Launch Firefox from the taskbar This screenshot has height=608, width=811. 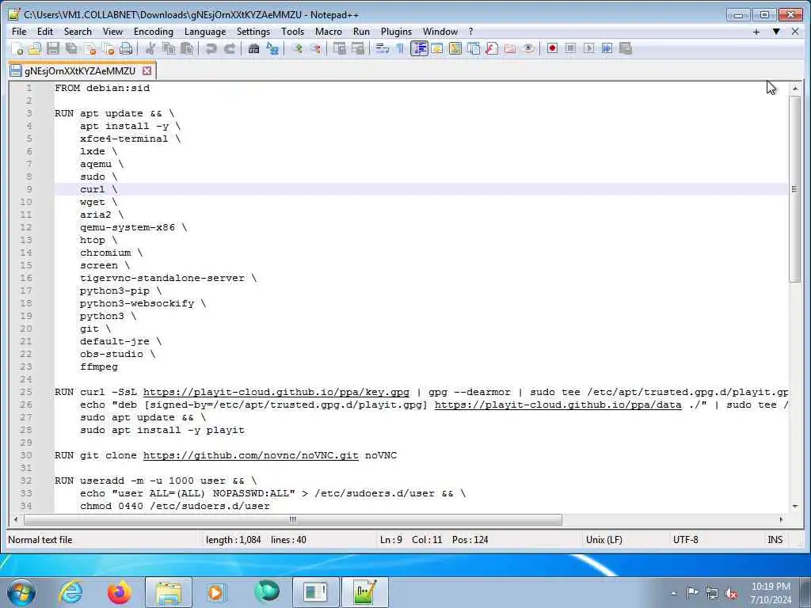(119, 592)
